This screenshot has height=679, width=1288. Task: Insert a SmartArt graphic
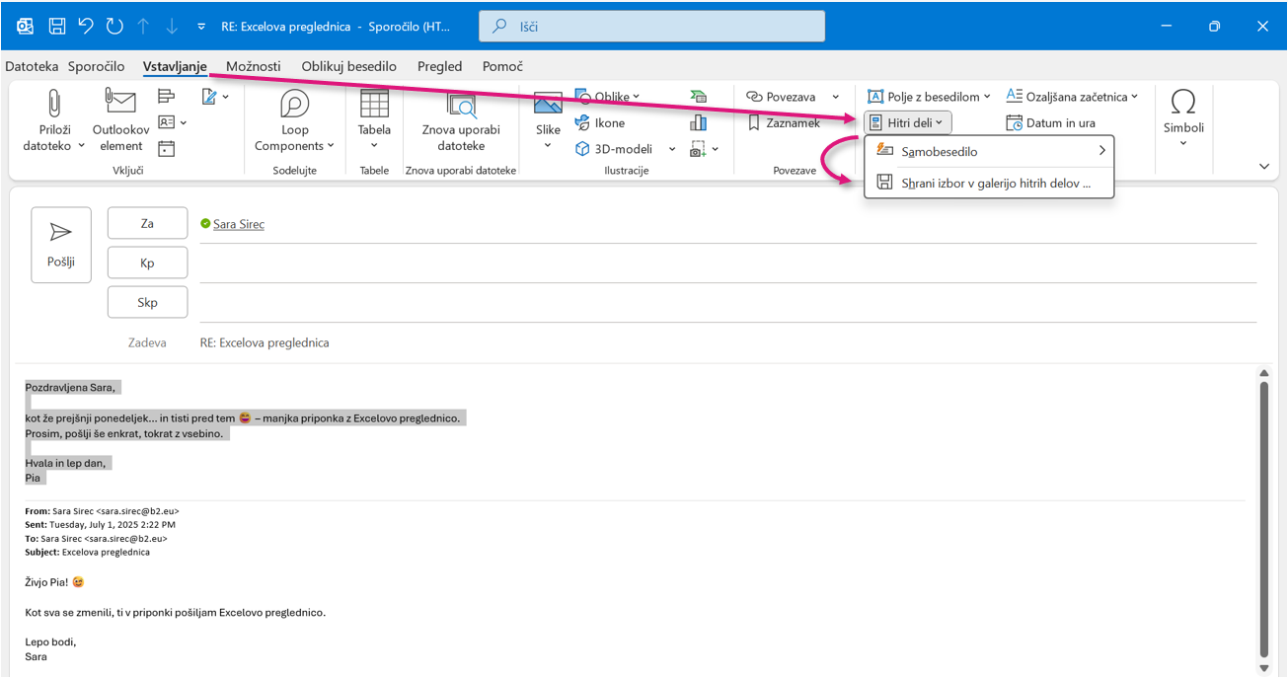point(699,97)
